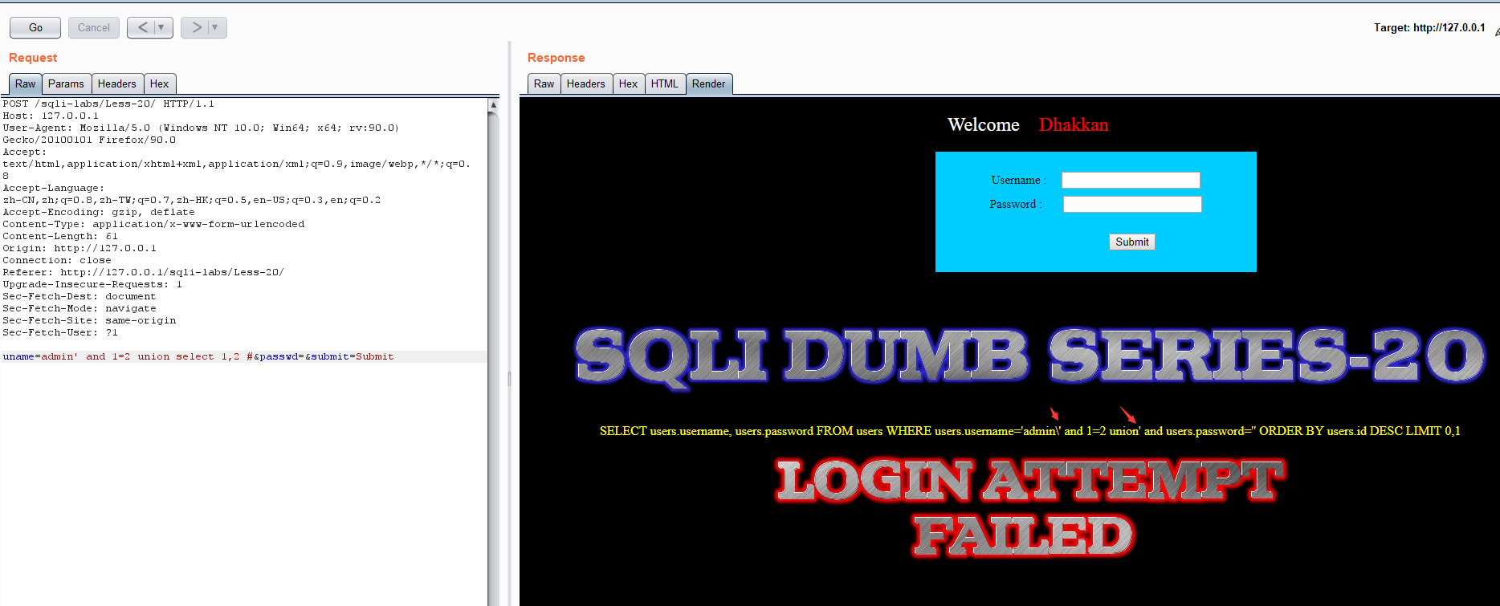Click the Password input field
This screenshot has height=606, width=1500.
tap(1132, 204)
